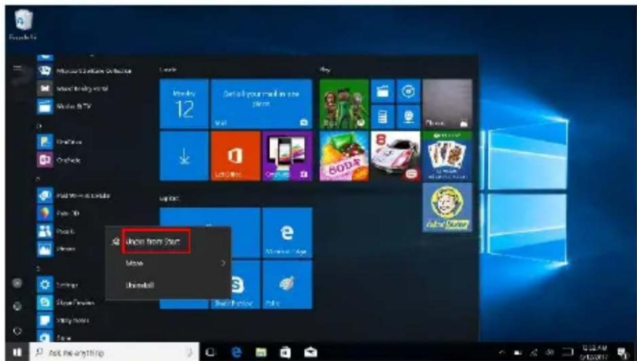The image size is (637, 361).
Task: Launch OneNote from the app list
Action: (x=60, y=160)
